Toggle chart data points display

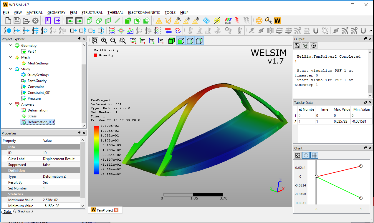pyautogui.click(x=298, y=155)
